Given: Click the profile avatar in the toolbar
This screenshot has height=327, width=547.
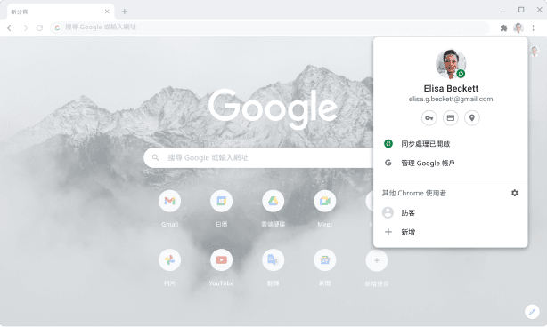Looking at the screenshot, I should coord(518,28).
